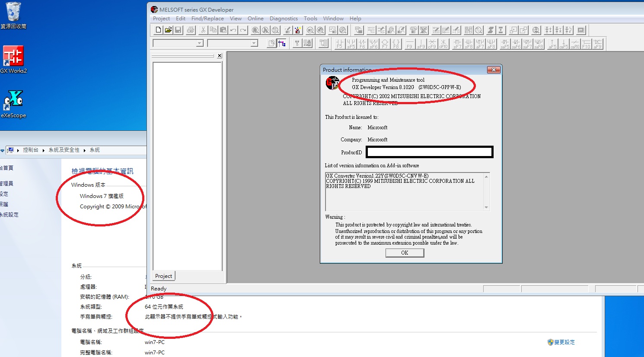Image resolution: width=644 pixels, height=357 pixels.
Task: Toggle the project data list display
Action: (282, 43)
